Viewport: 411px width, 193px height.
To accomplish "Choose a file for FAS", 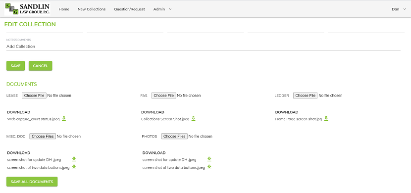I will tap(164, 96).
